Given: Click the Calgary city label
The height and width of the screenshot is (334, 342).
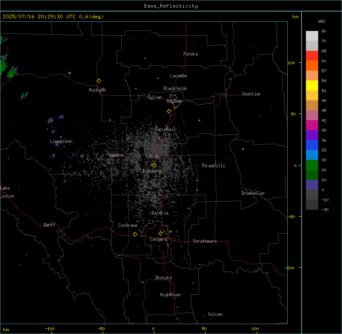Looking at the screenshot, I should [158, 239].
